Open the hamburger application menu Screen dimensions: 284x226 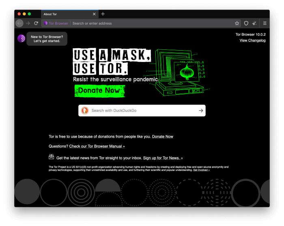coord(265,23)
